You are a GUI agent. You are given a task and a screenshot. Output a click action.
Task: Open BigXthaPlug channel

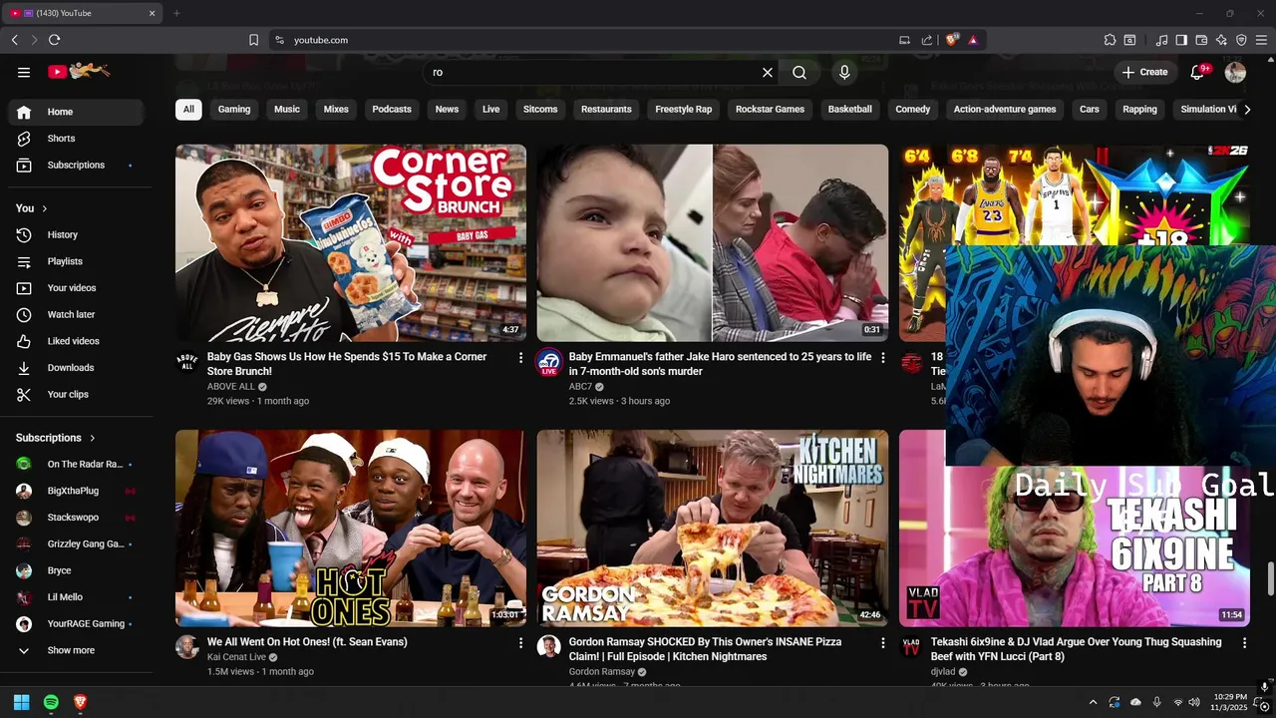pos(77,491)
